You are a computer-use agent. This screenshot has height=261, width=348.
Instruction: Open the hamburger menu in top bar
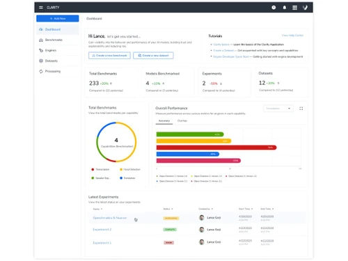click(41, 8)
